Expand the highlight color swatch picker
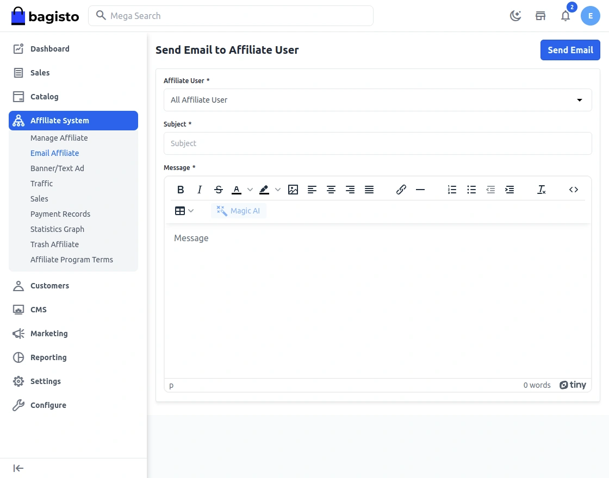This screenshot has width=609, height=478. [x=278, y=190]
